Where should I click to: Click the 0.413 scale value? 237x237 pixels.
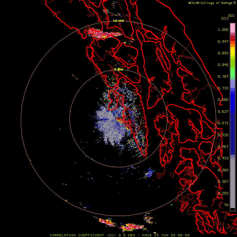(x=223, y=158)
